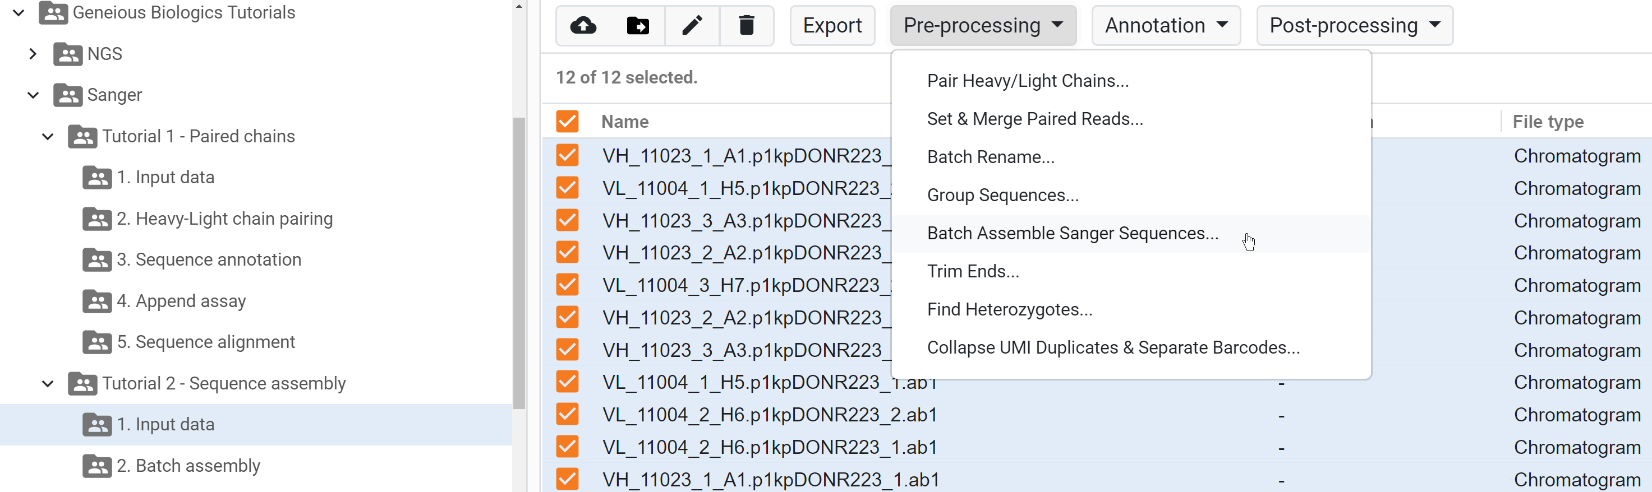This screenshot has width=1652, height=492.
Task: Click Chromatogram cell in VL_11004_3_H7 row
Action: (x=1577, y=286)
